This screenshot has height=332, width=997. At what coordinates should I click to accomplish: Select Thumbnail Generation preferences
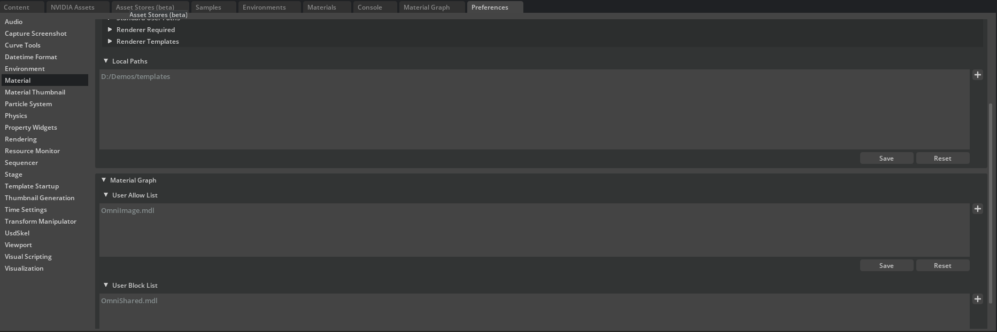45,197
